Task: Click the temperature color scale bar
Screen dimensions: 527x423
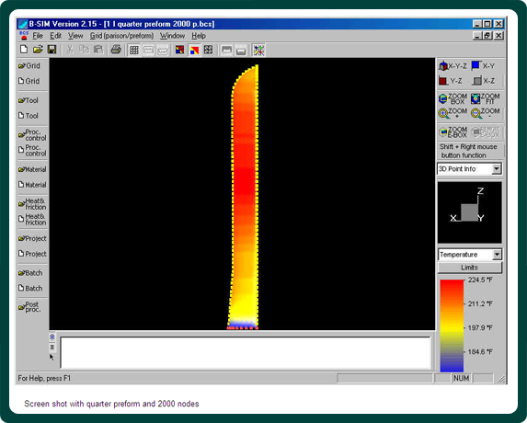Action: click(452, 326)
